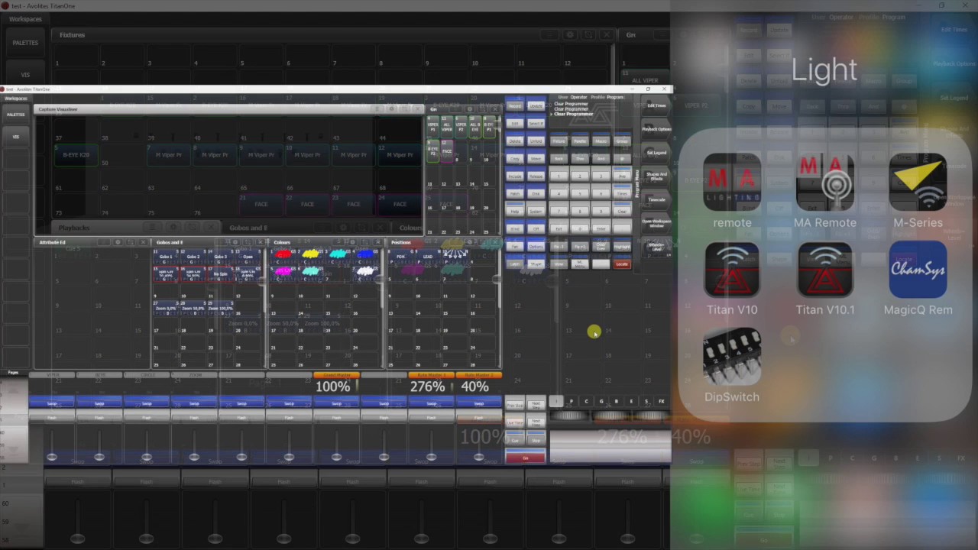Open Shapes And Effects menu option

point(656,176)
